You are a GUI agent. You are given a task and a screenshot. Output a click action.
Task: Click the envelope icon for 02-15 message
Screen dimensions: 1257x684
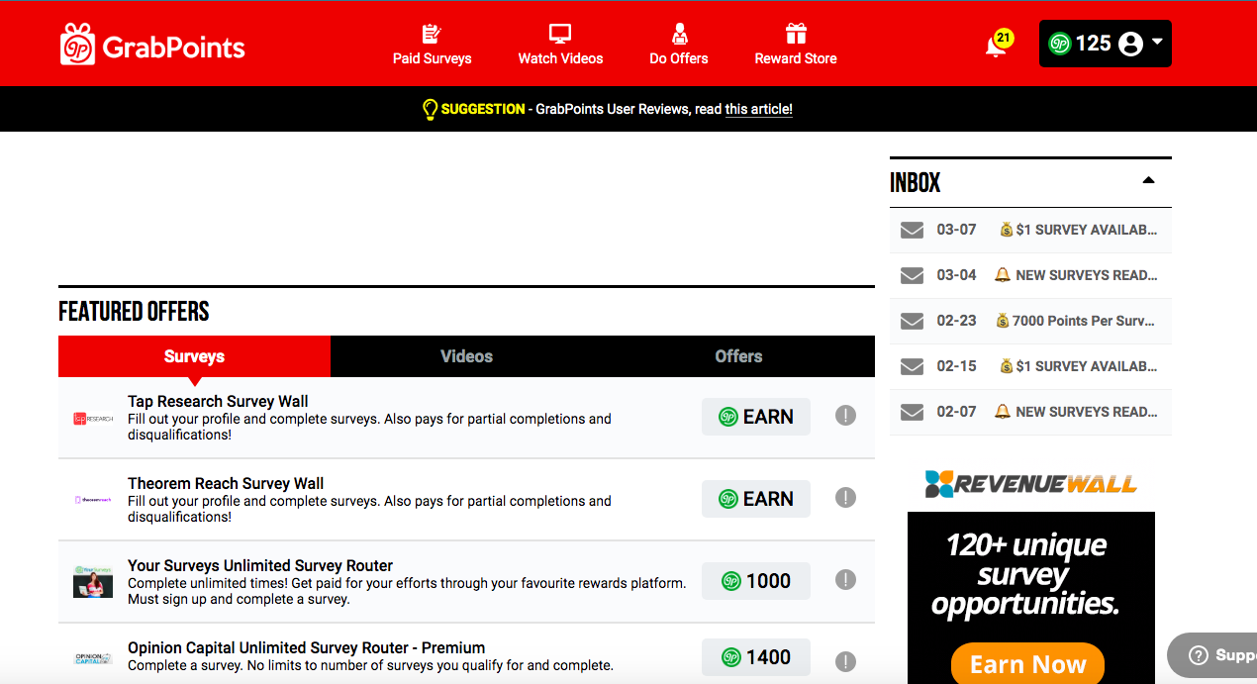912,366
